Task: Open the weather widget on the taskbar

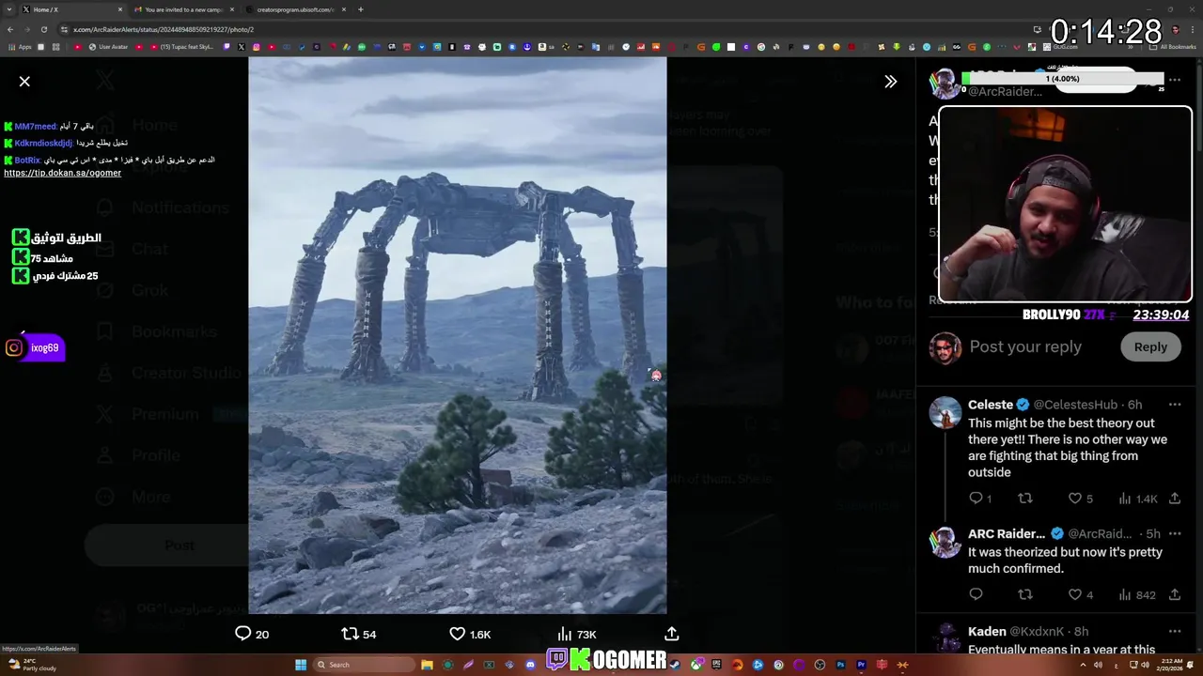Action: tap(33, 664)
